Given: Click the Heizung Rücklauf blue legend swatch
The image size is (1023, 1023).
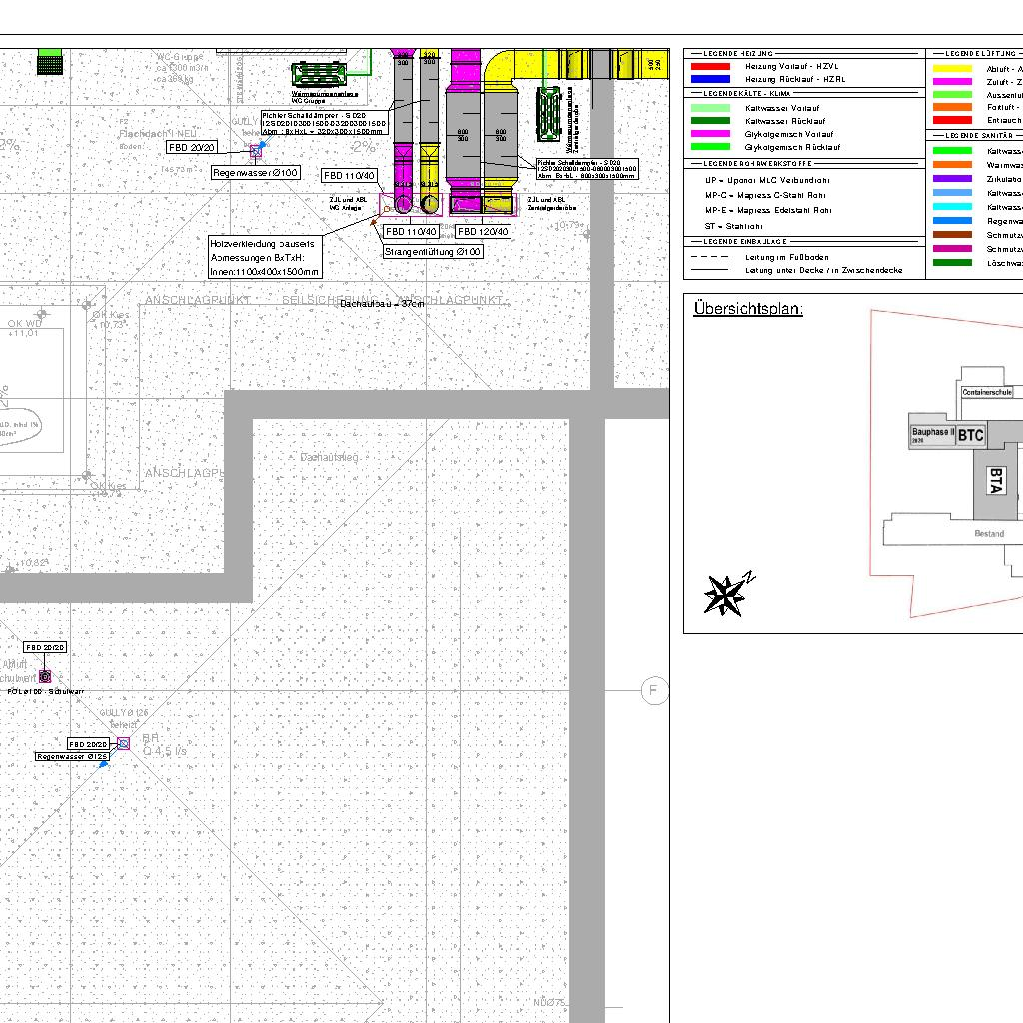Looking at the screenshot, I should tap(710, 79).
